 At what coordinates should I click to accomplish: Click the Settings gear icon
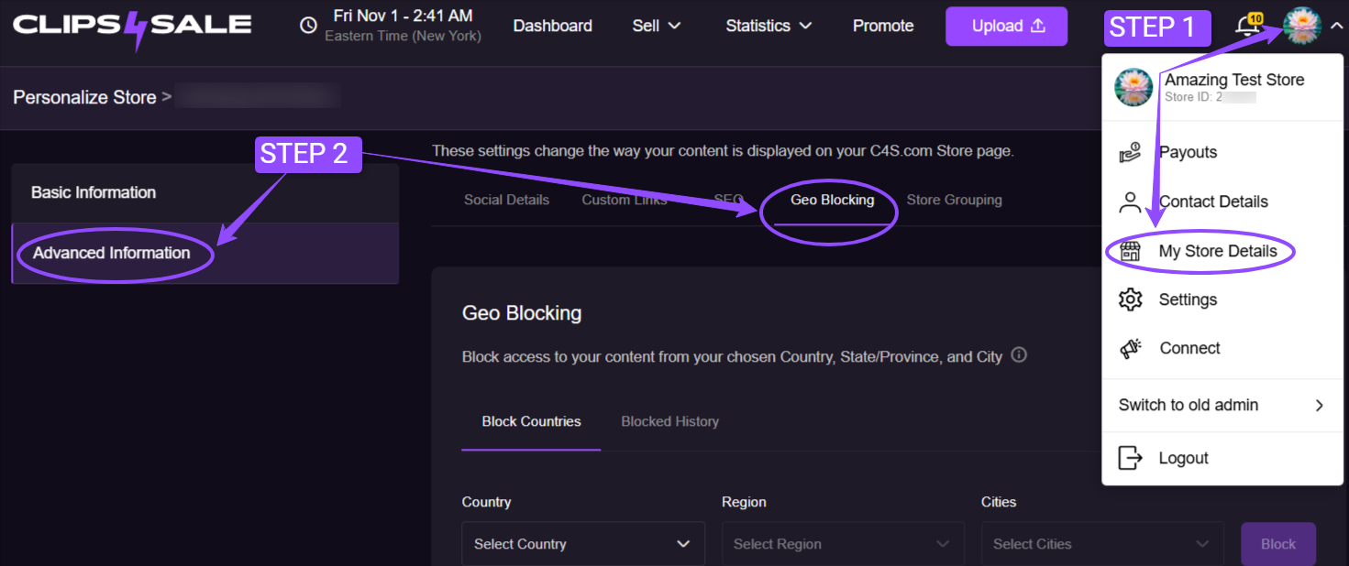pos(1131,299)
